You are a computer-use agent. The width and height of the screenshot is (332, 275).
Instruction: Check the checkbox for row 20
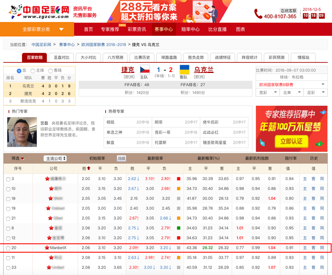(8, 248)
